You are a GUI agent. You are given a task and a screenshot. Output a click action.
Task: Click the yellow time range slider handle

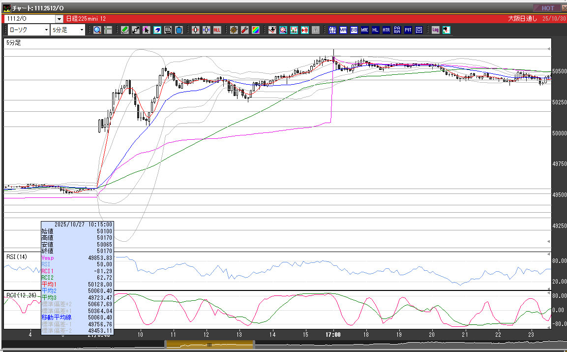coord(209,345)
